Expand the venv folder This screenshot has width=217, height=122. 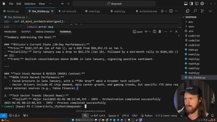pyautogui.click(x=191, y=26)
